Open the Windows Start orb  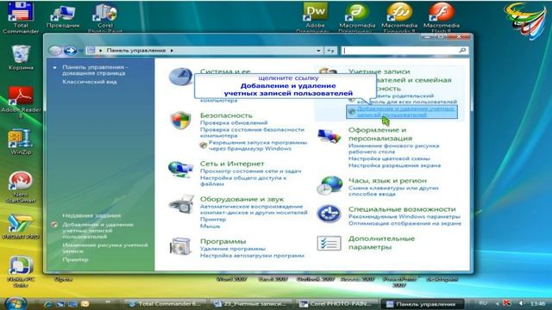(16, 303)
